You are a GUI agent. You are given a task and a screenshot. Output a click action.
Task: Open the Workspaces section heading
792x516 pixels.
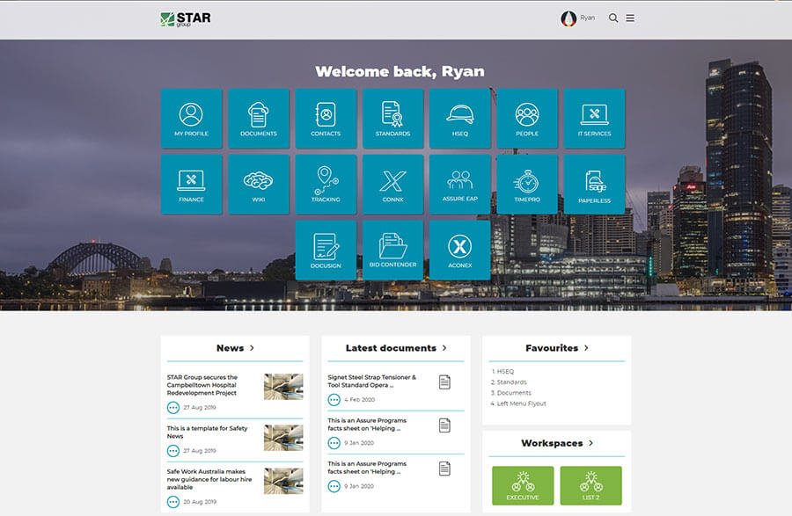(556, 443)
